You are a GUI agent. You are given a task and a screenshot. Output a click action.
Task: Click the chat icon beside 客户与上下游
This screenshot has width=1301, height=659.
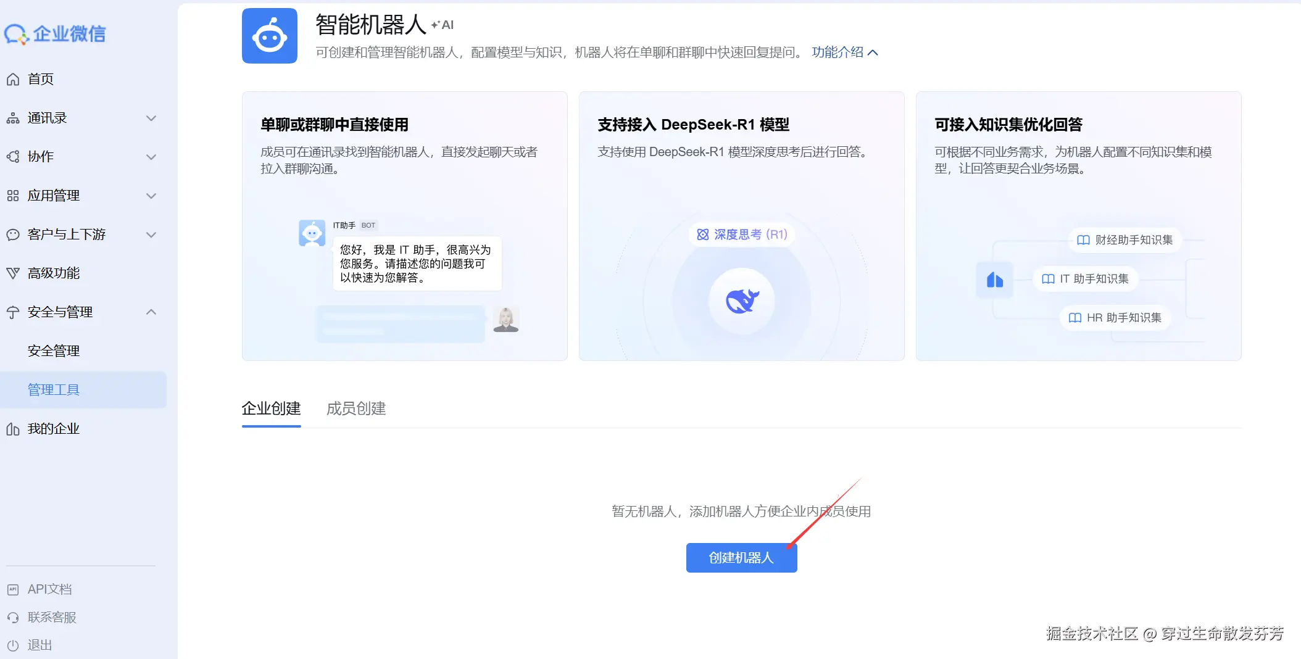click(13, 234)
